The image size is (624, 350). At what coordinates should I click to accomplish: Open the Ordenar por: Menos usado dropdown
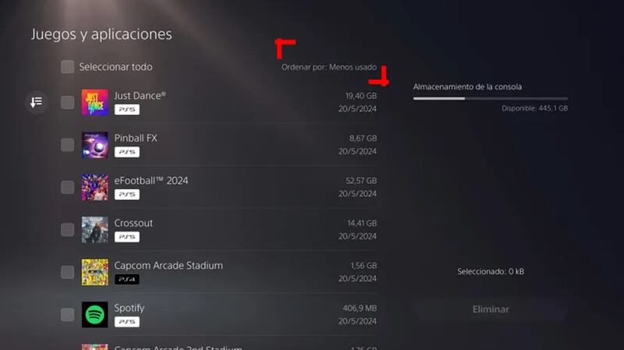point(328,68)
